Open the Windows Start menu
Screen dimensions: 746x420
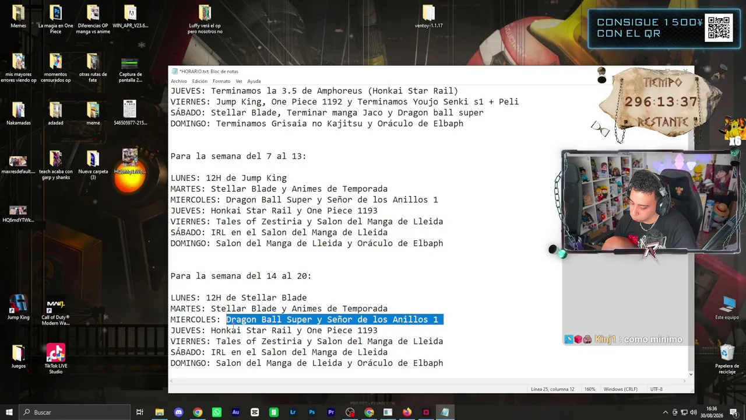click(x=9, y=412)
